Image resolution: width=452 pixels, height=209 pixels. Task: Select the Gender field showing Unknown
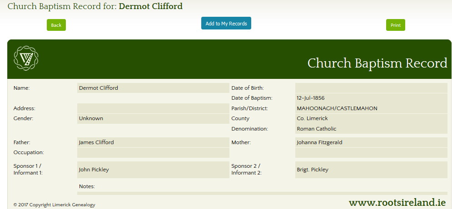click(153, 118)
